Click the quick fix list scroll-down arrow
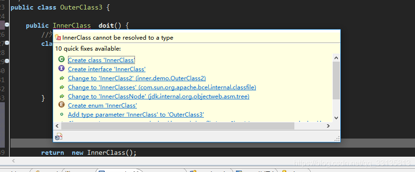 336,118
